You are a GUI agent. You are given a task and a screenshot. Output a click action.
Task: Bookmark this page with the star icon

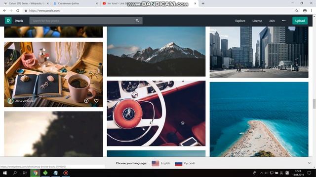(x=297, y=11)
